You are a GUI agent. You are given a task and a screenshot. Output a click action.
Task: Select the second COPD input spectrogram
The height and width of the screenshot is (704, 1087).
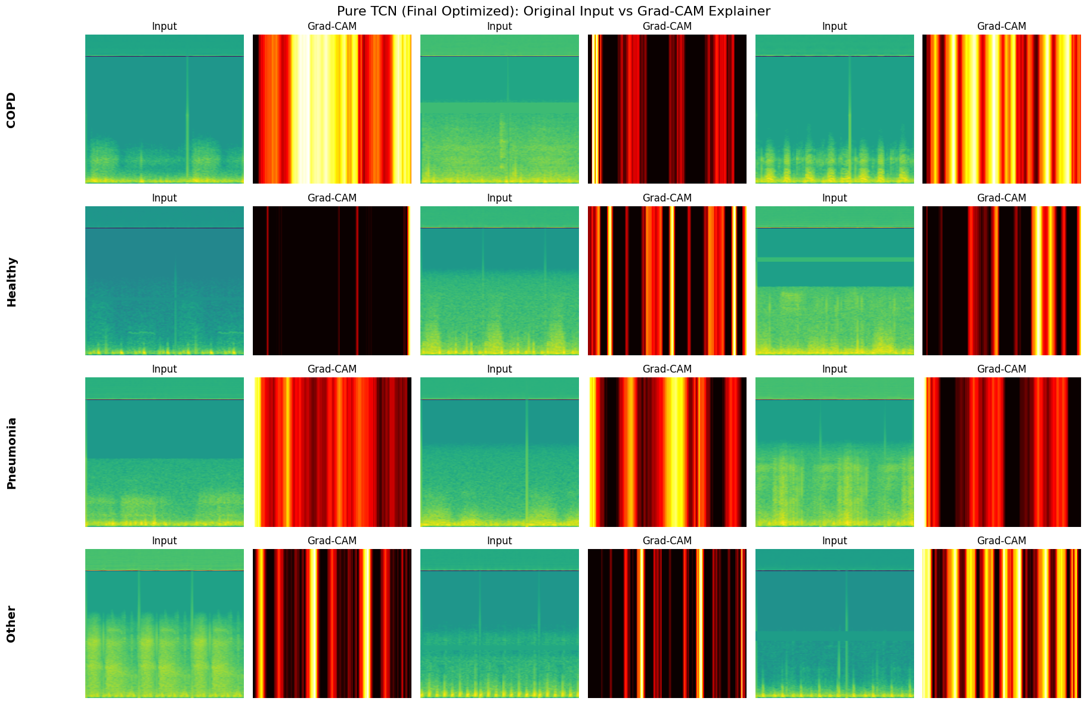[x=499, y=107]
